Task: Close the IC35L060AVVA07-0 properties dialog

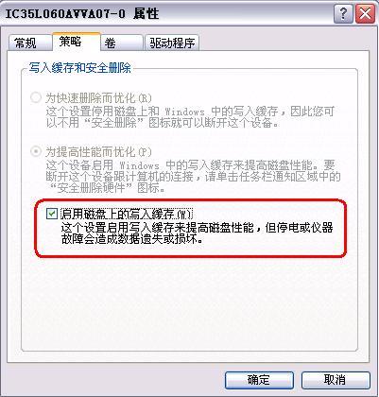Action: click(x=365, y=13)
